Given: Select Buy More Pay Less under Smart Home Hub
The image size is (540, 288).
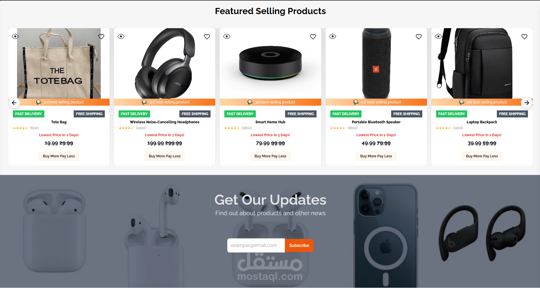Looking at the screenshot, I should 270,156.
